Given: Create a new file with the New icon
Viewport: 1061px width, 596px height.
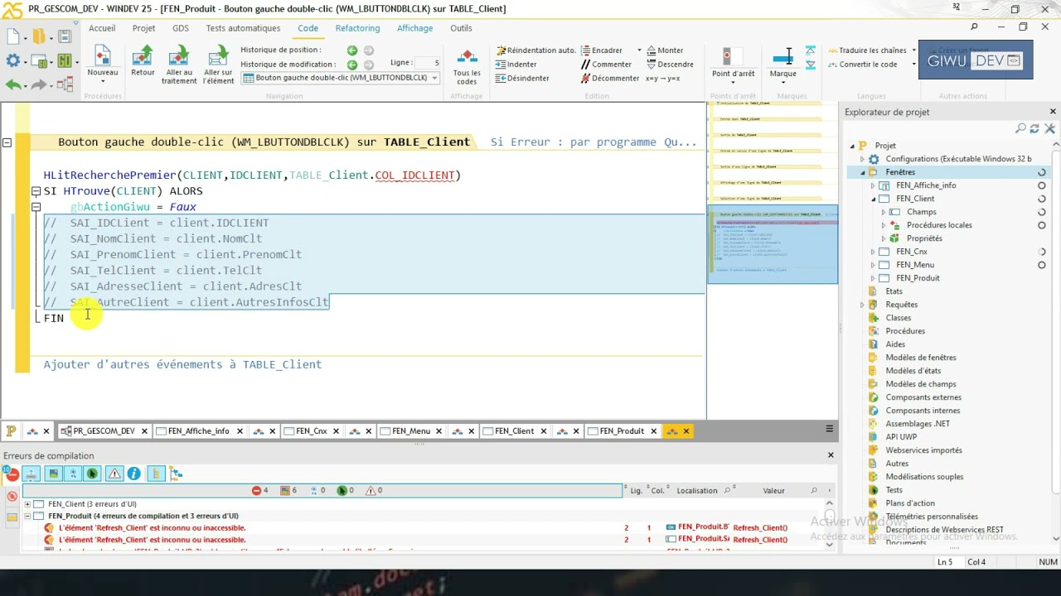Looking at the screenshot, I should coord(12,37).
